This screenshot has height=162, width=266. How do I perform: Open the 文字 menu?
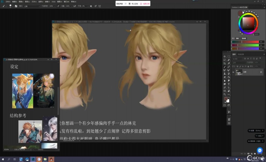(x=34, y=2)
